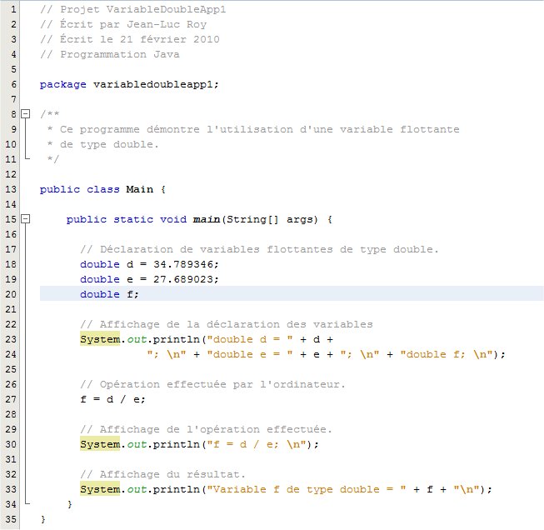The width and height of the screenshot is (544, 530).
Task: Click 'public class' keywords on line 13
Action: coord(79,189)
